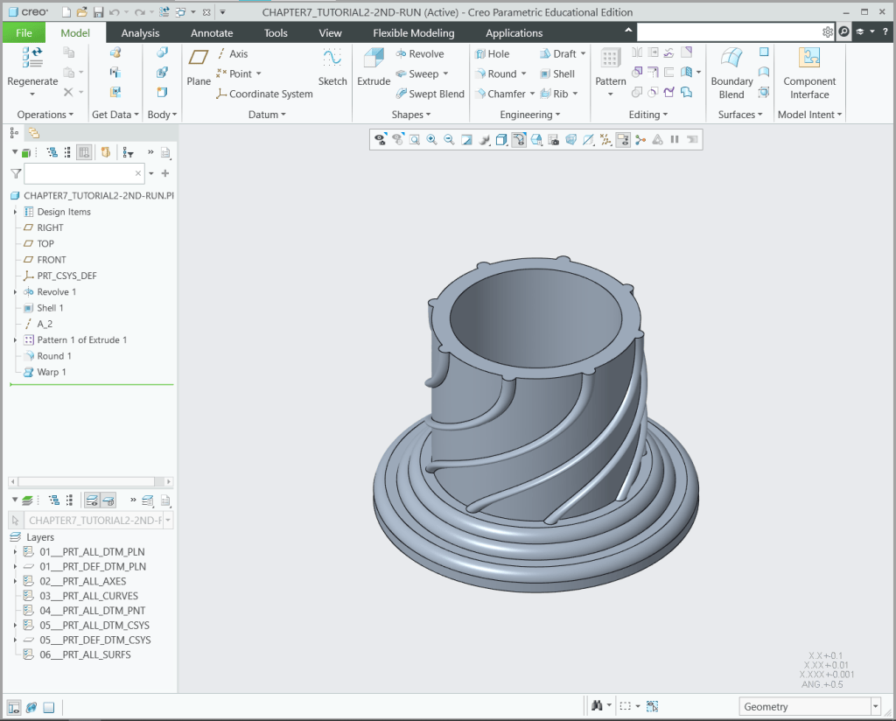Click the Swept Blend tool
The width and height of the screenshot is (896, 721).
click(x=430, y=94)
